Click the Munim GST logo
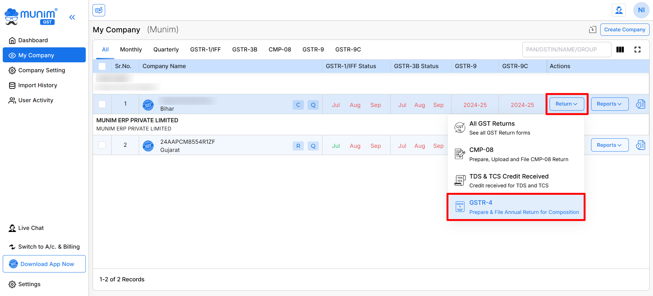653x296 pixels. [31, 17]
